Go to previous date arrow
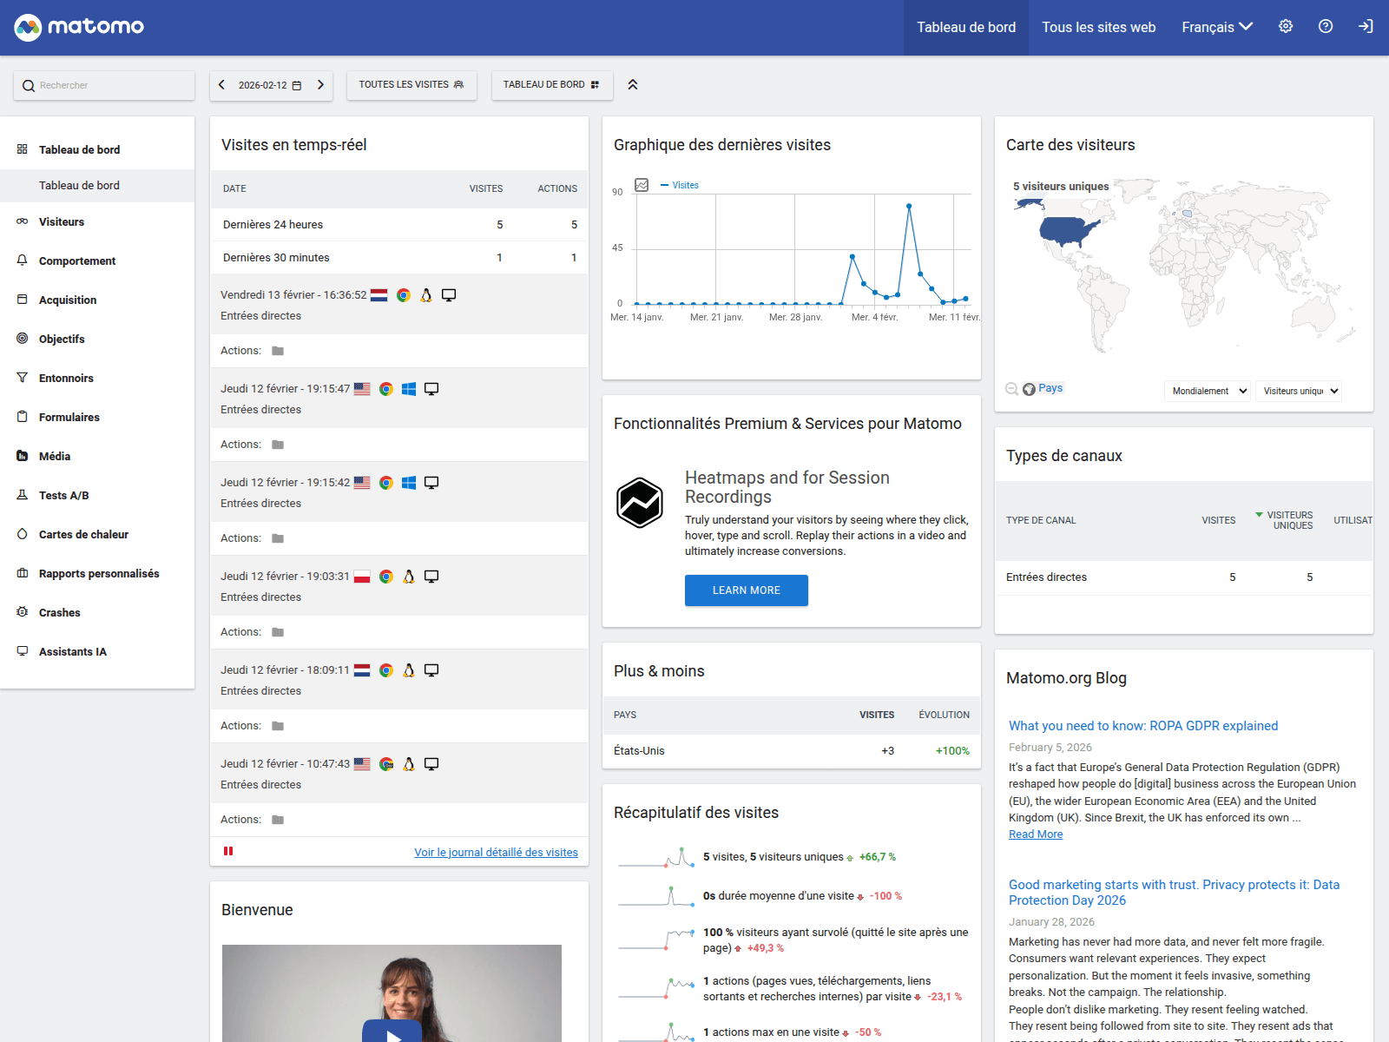 221,85
